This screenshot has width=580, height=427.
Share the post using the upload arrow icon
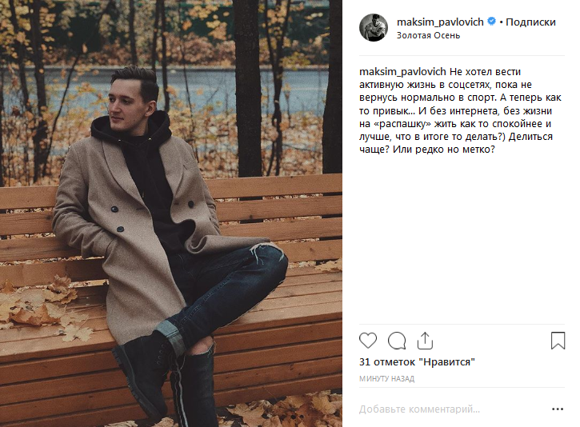click(425, 341)
